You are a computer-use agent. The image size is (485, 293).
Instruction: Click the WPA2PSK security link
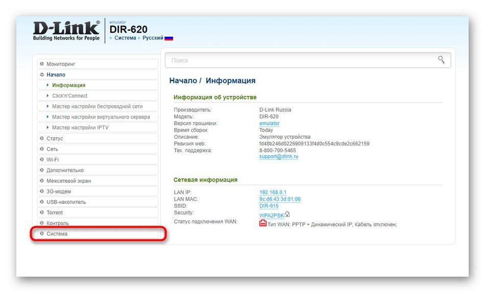[x=271, y=215]
